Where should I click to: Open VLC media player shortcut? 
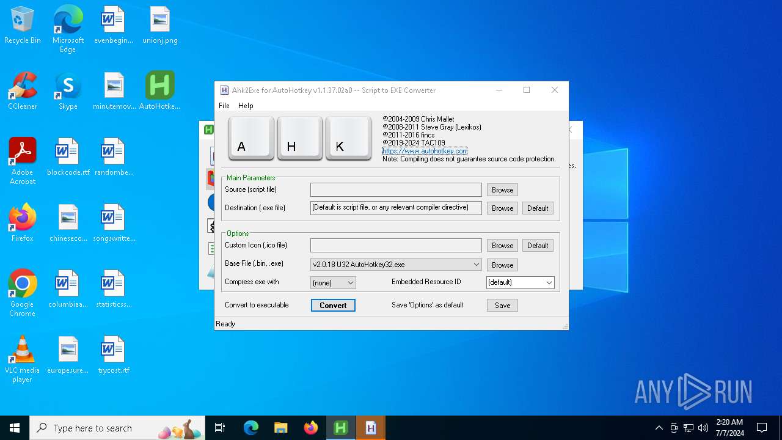point(22,359)
